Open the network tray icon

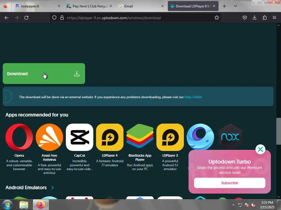click(240, 205)
